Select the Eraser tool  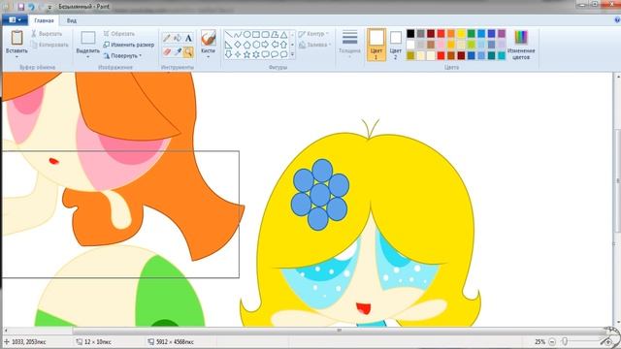[x=167, y=51]
